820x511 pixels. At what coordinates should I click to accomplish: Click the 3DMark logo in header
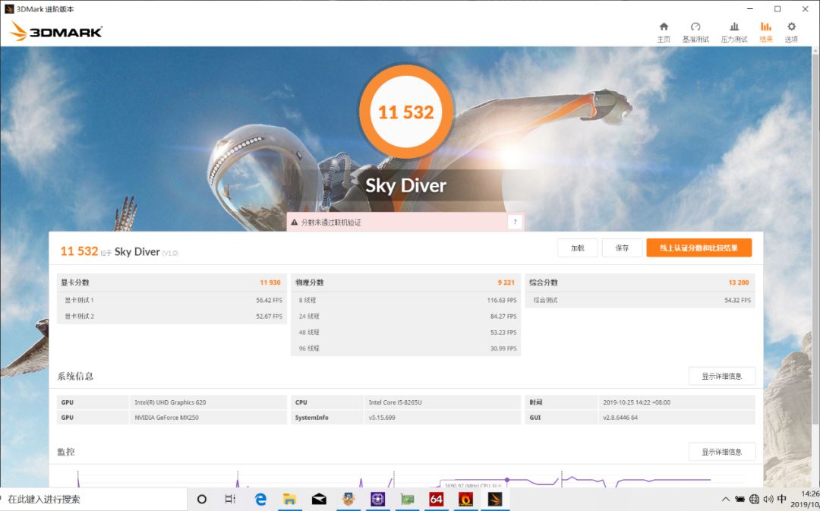[55, 32]
